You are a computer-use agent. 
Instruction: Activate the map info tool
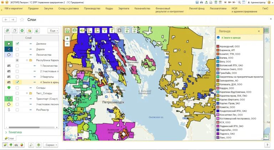click(75, 30)
